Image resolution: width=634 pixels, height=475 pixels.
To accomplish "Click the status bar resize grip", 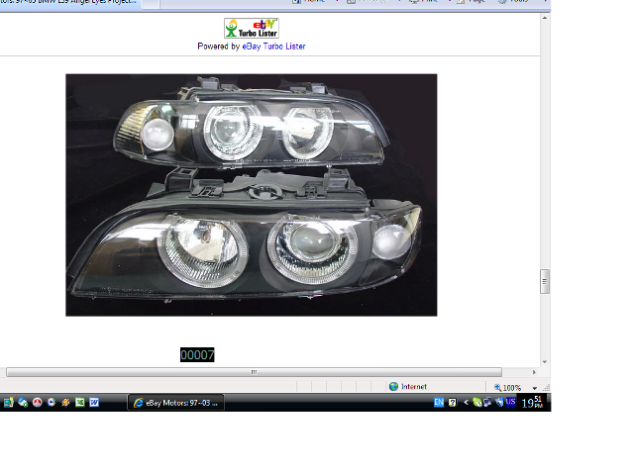I will pos(546,388).
